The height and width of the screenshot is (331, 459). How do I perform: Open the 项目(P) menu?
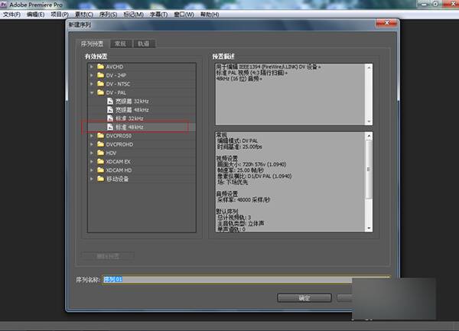coord(60,15)
